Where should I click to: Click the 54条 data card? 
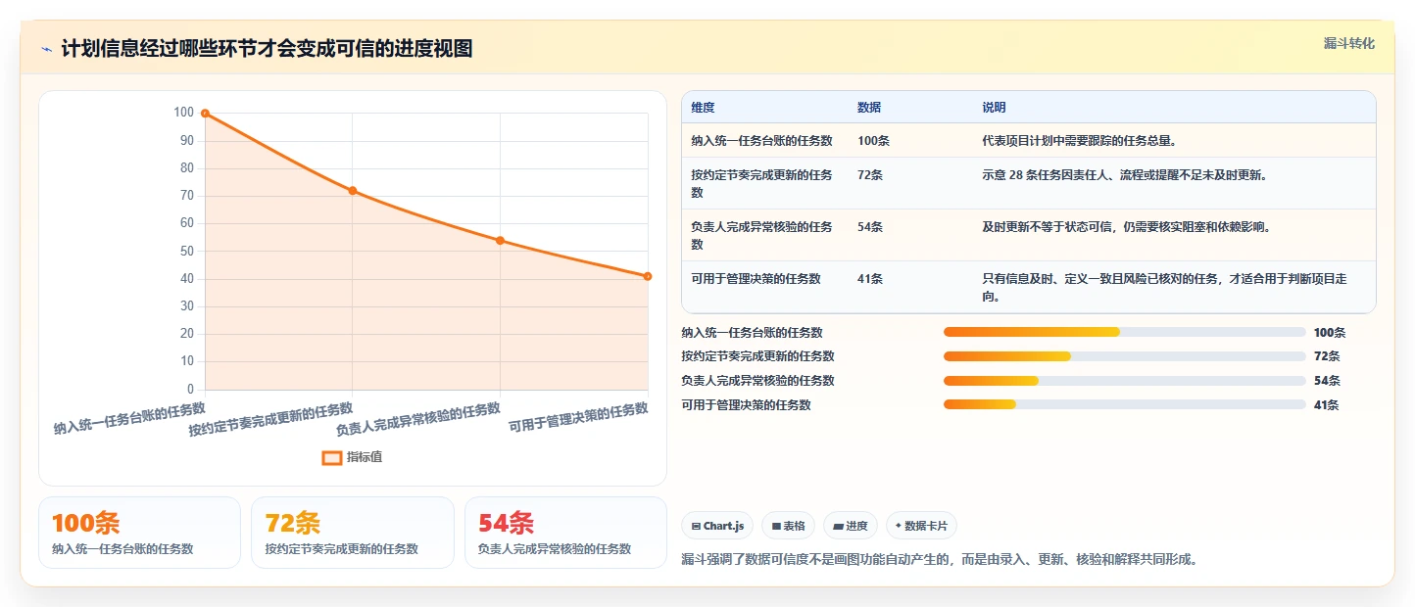(565, 533)
